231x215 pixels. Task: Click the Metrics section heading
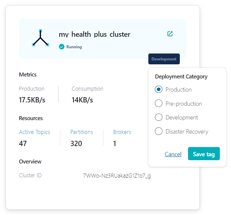click(x=28, y=75)
